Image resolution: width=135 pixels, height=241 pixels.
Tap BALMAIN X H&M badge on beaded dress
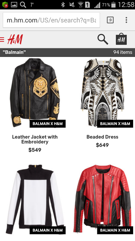(x=115, y=124)
